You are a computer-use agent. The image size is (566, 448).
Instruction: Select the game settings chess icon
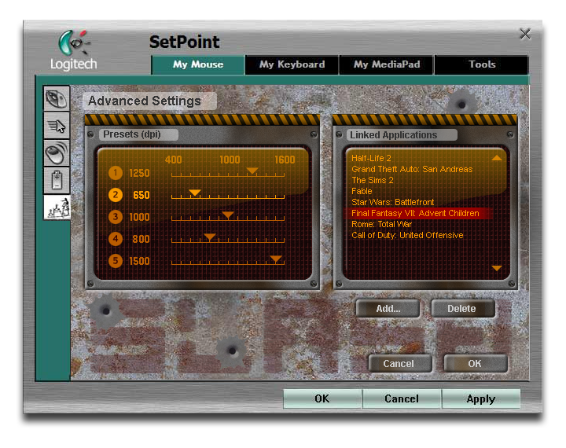(57, 207)
